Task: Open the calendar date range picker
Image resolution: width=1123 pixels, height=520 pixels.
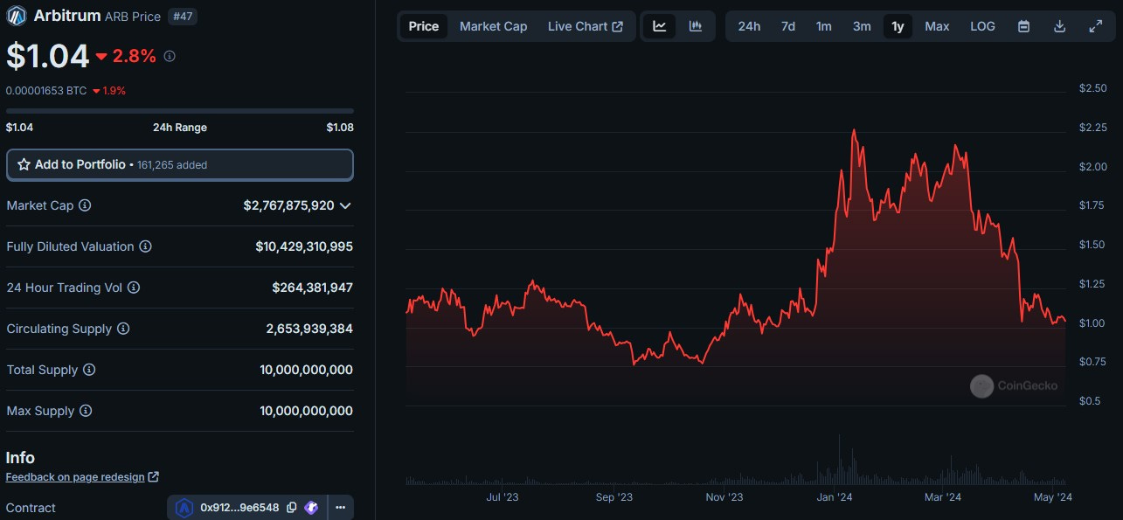Action: point(1023,26)
